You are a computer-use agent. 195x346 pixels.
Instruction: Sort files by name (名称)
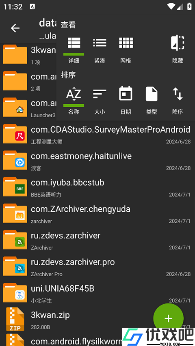pos(74,101)
